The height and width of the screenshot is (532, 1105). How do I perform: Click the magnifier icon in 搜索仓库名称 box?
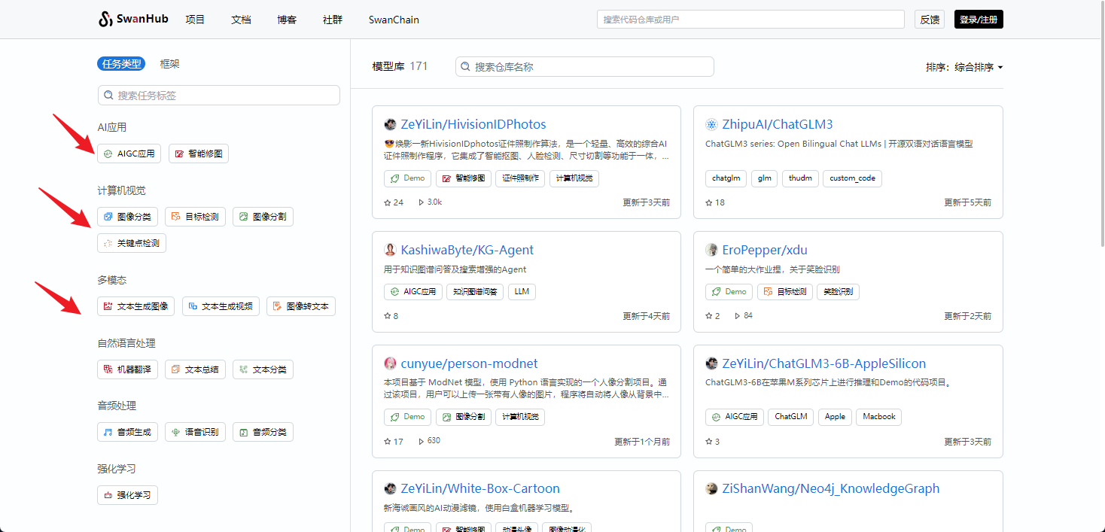(x=466, y=67)
